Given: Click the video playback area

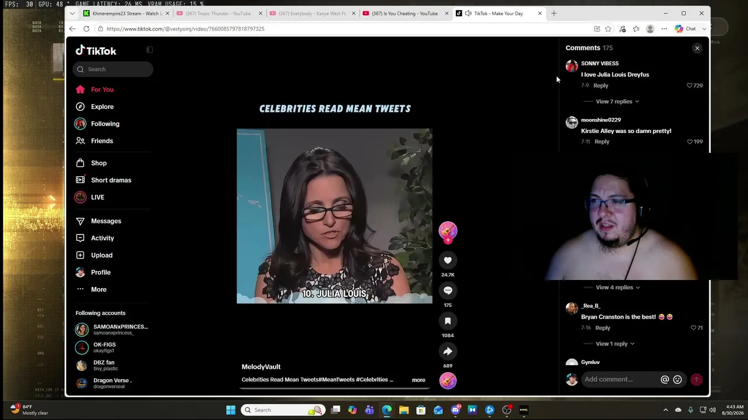Looking at the screenshot, I should point(334,216).
